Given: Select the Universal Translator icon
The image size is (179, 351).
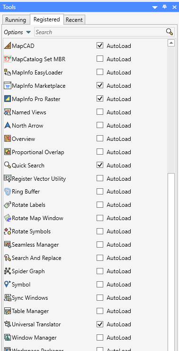Looking at the screenshot, I should point(8,324).
